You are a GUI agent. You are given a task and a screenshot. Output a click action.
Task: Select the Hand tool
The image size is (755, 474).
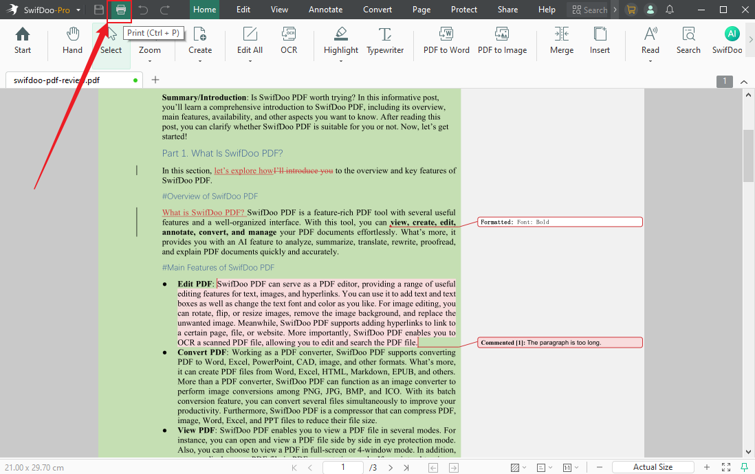[x=72, y=40]
